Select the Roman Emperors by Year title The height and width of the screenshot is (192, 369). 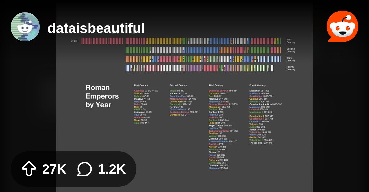tap(102, 96)
